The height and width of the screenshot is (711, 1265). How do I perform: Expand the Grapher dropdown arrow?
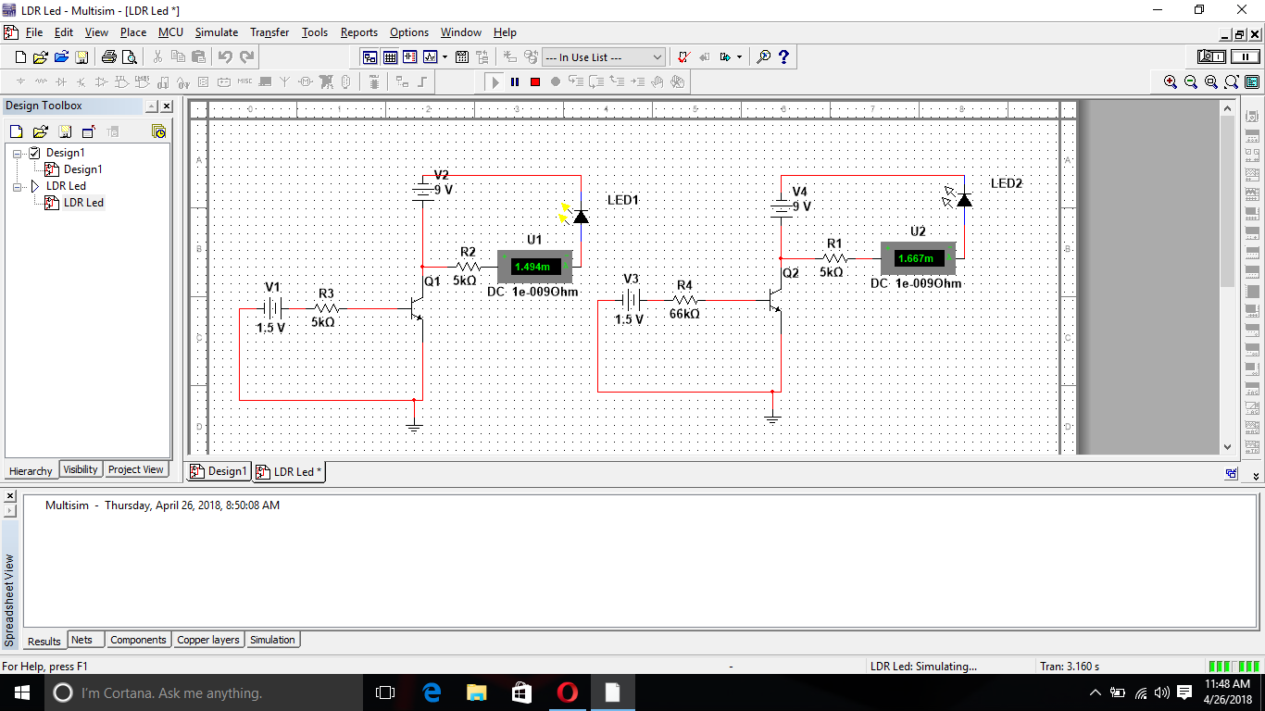pyautogui.click(x=445, y=57)
